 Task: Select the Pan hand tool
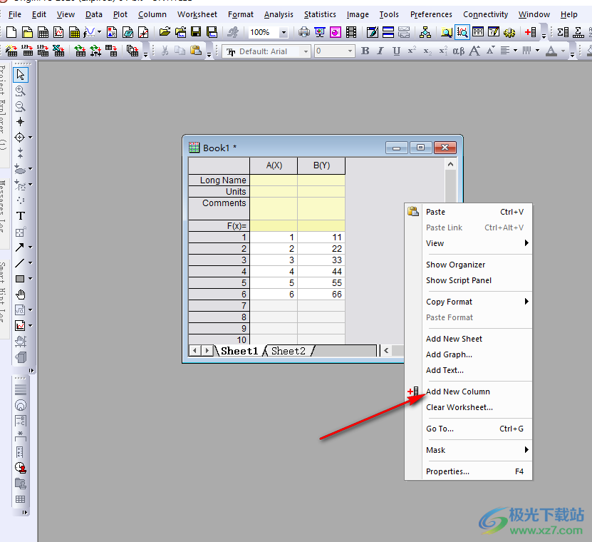point(21,295)
